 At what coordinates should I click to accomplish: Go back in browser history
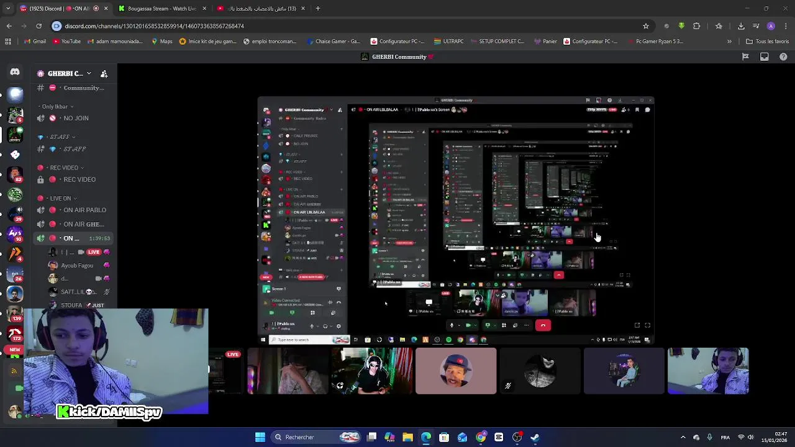(x=9, y=26)
